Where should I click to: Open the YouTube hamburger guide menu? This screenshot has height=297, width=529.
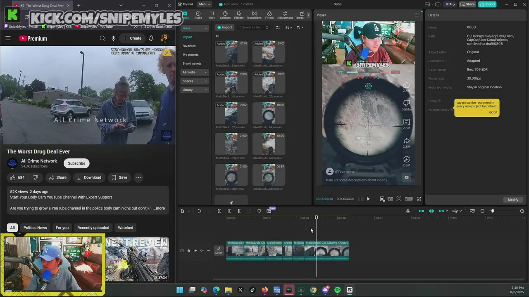(x=8, y=38)
